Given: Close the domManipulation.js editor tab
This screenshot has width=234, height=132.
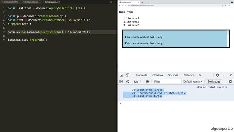Looking at the screenshot, I should point(59,2).
